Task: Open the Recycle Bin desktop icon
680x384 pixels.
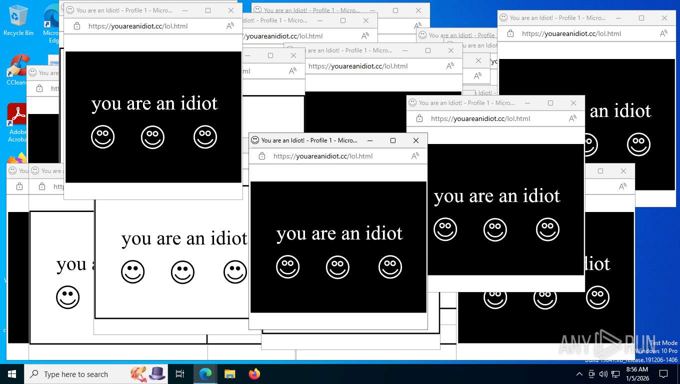Action: (18, 20)
